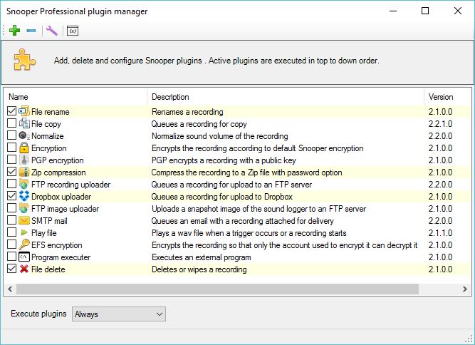475x345 pixels.
Task: Click the File copy plugin icon
Action: pos(24,123)
